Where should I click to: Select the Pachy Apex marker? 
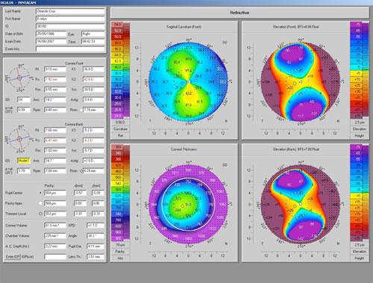[x=40, y=203]
